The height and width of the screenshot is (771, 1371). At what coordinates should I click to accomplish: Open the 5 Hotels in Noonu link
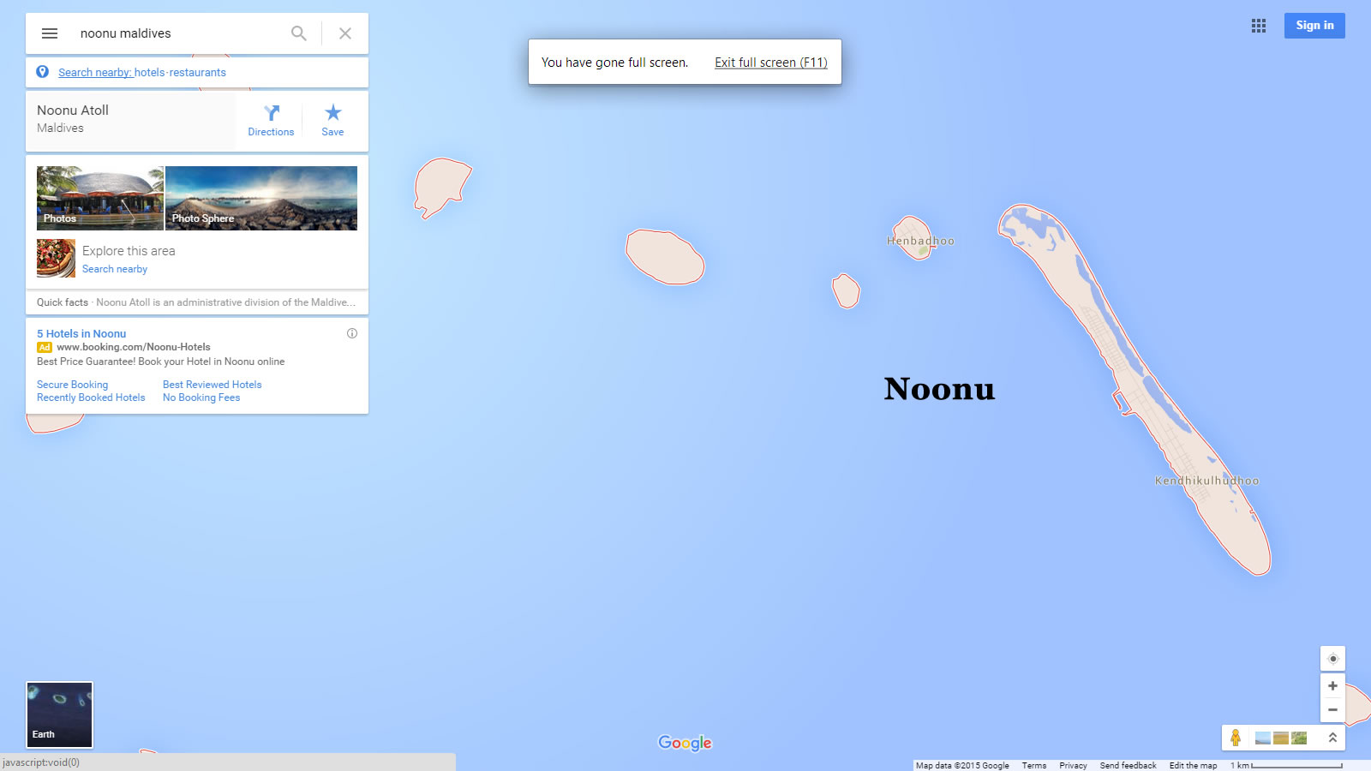pyautogui.click(x=81, y=333)
